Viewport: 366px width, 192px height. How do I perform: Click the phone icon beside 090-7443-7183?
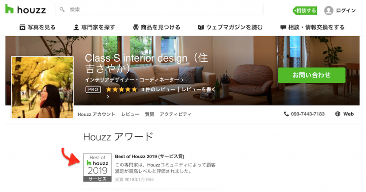tap(286, 114)
